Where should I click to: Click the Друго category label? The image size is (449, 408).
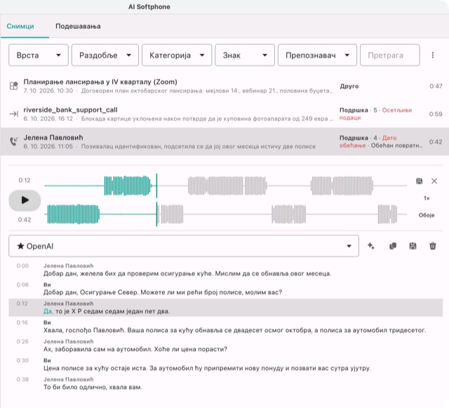click(349, 86)
